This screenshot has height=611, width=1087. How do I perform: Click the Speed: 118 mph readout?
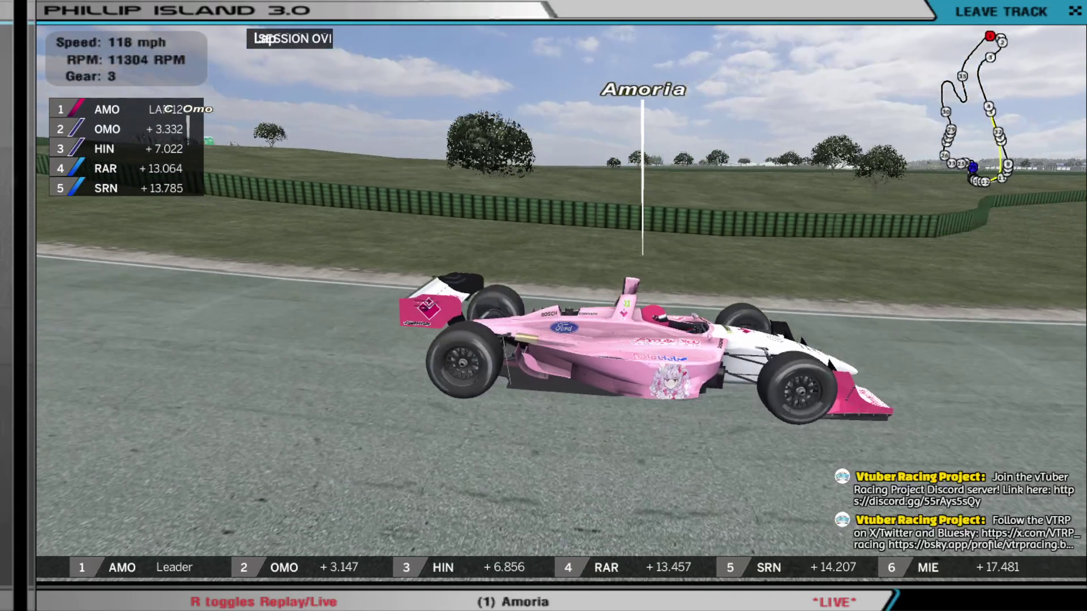111,42
